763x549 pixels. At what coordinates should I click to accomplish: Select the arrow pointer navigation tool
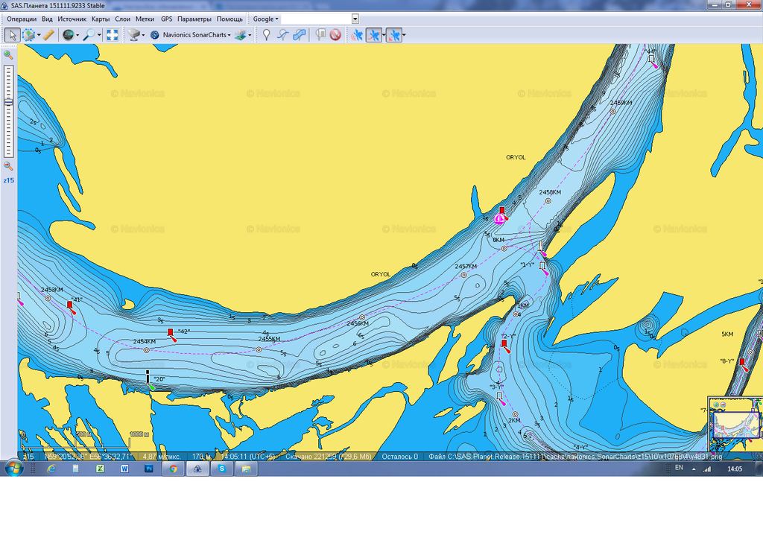point(12,35)
